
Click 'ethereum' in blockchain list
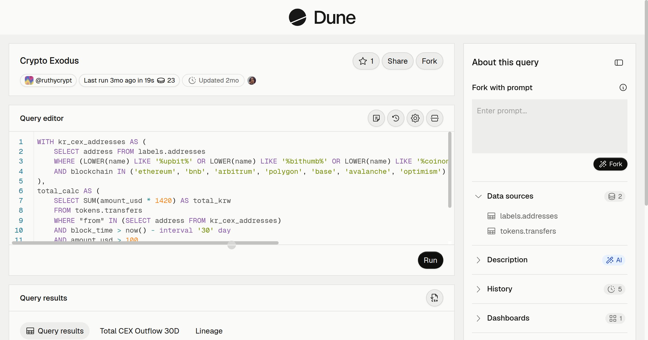click(155, 172)
